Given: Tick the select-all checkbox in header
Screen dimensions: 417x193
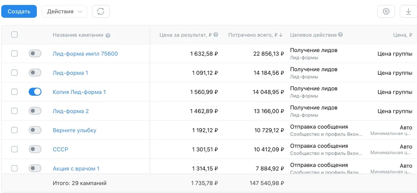Looking at the screenshot, I should (x=14, y=34).
